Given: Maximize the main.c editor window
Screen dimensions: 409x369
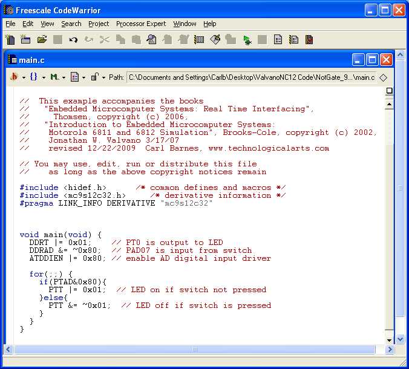Looking at the screenshot, I should pos(372,60).
